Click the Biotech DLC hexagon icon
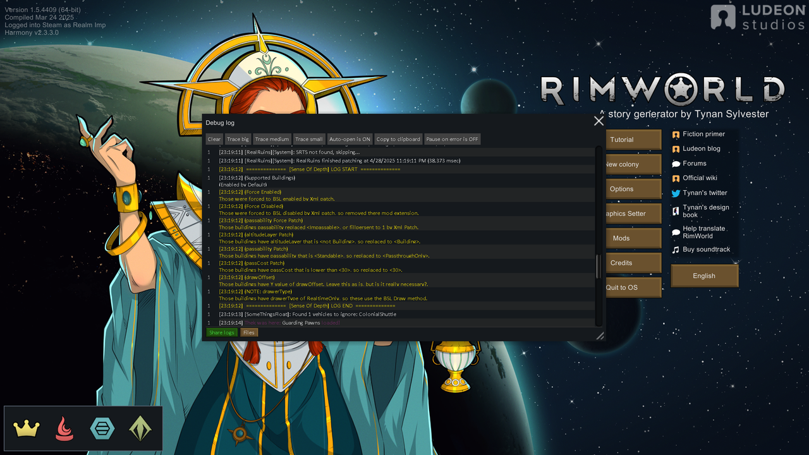The width and height of the screenshot is (809, 455). (x=102, y=428)
